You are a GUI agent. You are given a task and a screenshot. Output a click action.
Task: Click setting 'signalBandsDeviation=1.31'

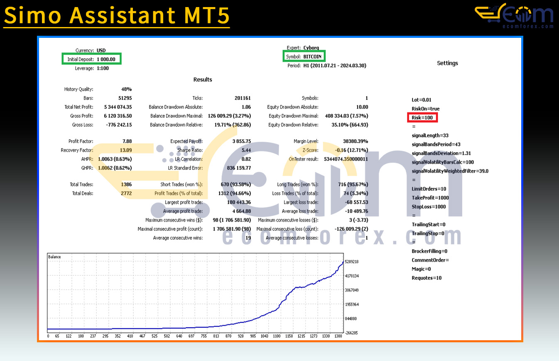coord(441,153)
